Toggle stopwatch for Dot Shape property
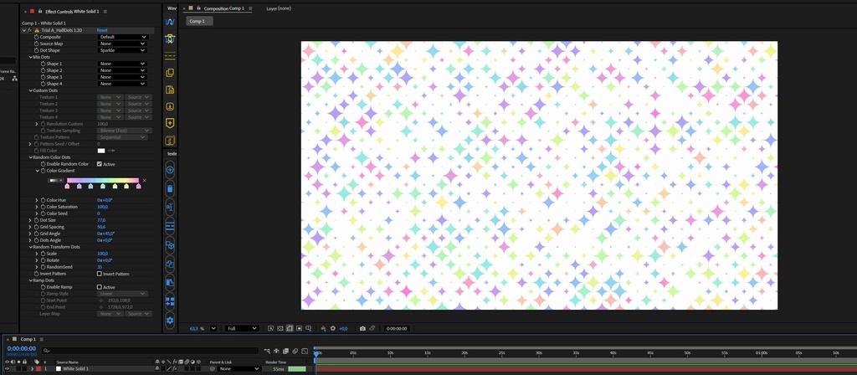Viewport: 857px width, 375px height. coord(36,50)
